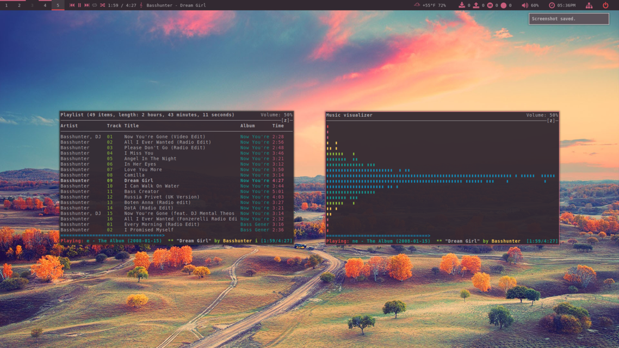This screenshot has width=619, height=348.
Task: Collapse the Music visualizer via its [z] control
Action: pos(552,120)
